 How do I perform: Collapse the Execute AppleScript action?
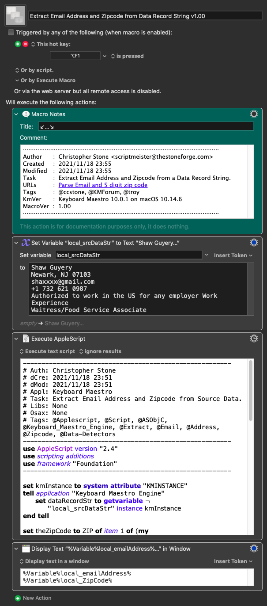coord(16,339)
